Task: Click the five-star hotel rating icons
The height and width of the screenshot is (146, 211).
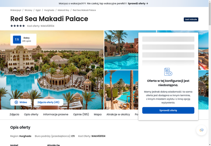Action: tap(18, 26)
